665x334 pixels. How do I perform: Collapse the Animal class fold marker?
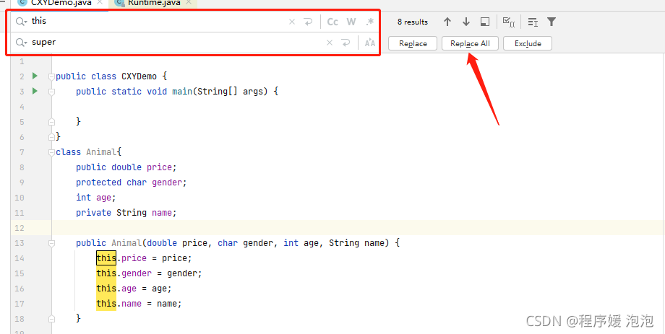pos(51,152)
